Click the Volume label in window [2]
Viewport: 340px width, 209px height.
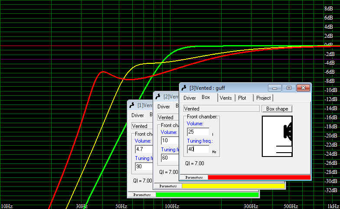[x=169, y=132]
